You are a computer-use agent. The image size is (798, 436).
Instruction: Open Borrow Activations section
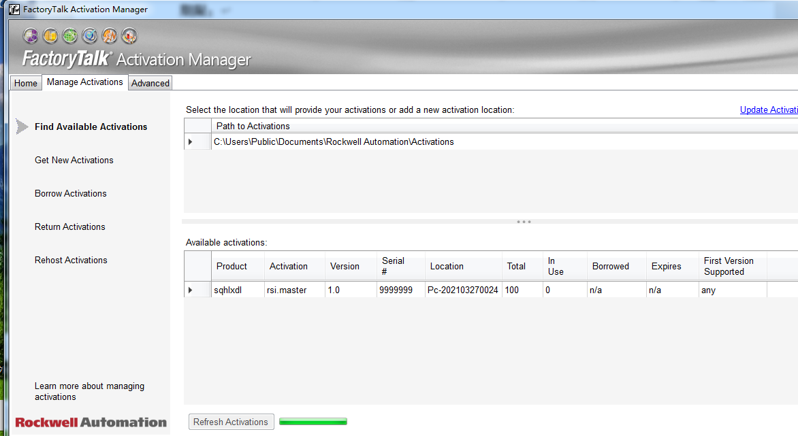point(71,194)
